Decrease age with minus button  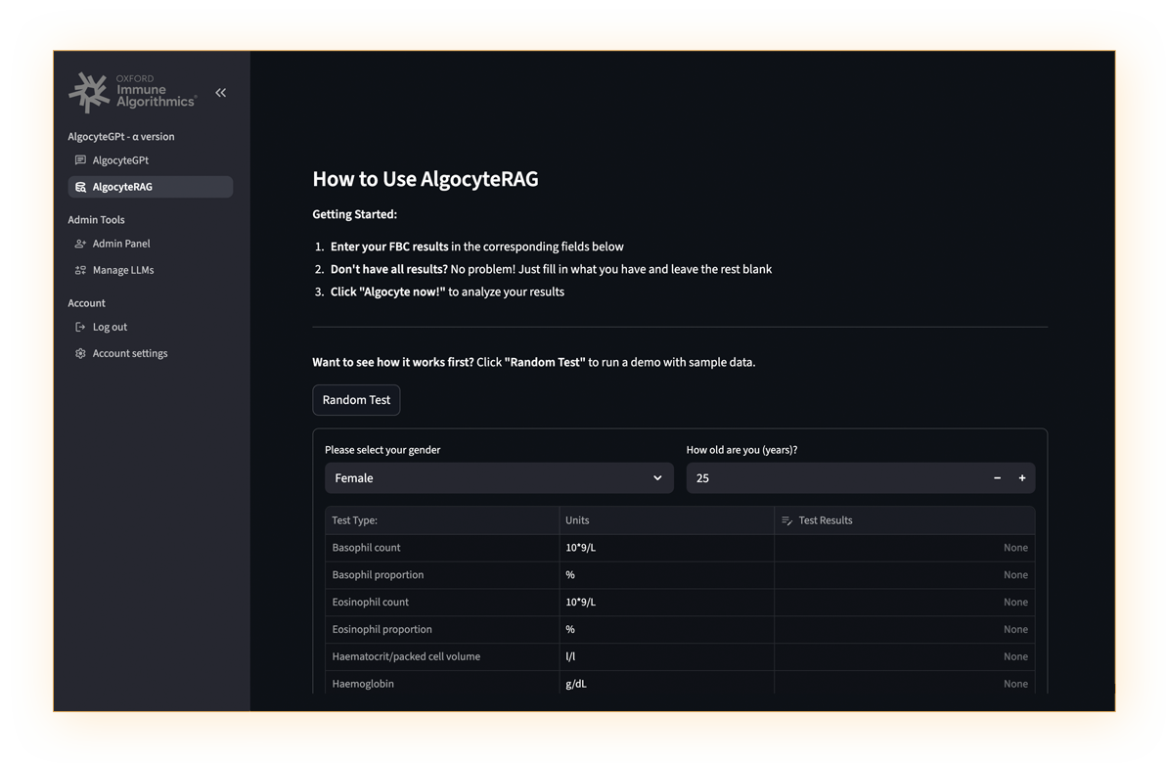[x=997, y=478]
